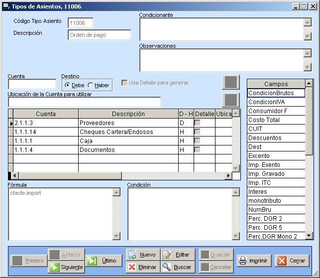Click the Cuenta input field

pos(32,85)
